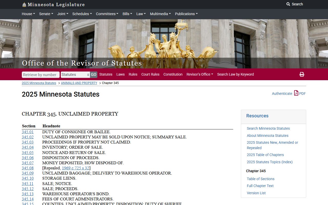328x205 pixels.
Task: Open About Minnesota Statutes link
Action: coord(268,136)
